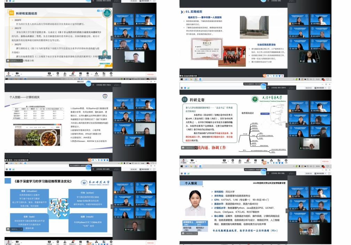The height and width of the screenshot is (245, 351).
Task: Mute microphone in top-left meeting toolbar
Action: [x=8, y=74]
